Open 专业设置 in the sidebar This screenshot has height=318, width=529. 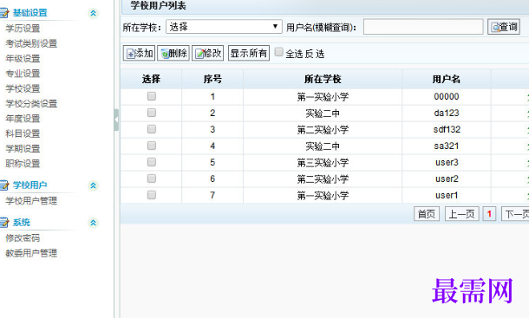[23, 74]
